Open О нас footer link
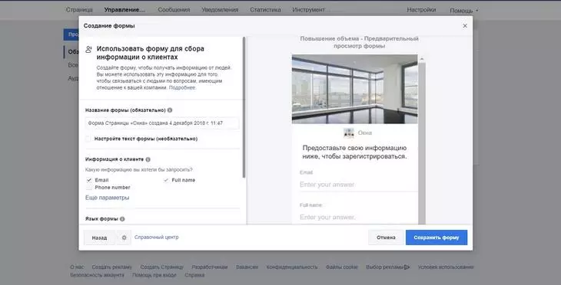 coord(77,267)
